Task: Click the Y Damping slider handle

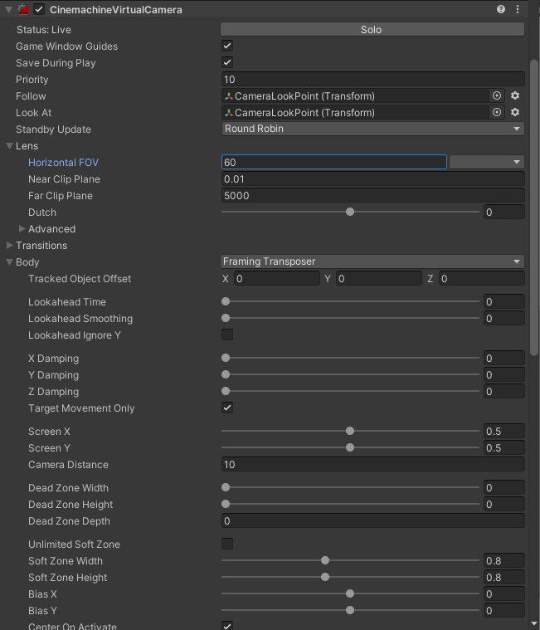Action: point(226,374)
